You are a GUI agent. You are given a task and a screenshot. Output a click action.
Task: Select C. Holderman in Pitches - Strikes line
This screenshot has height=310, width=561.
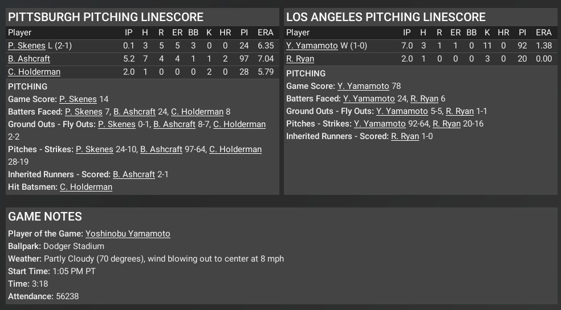tap(235, 149)
